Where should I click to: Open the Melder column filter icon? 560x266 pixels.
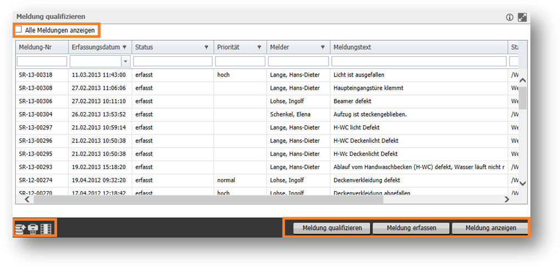[x=323, y=47]
